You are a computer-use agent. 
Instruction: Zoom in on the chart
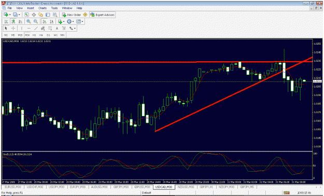tap(29, 21)
